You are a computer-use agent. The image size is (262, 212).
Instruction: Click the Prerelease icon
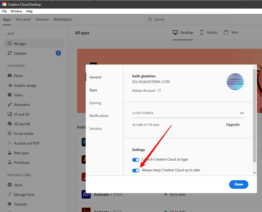click(10, 162)
